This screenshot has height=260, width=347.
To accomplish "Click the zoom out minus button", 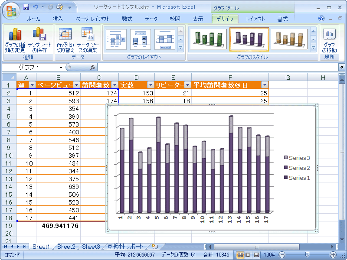I will click(x=282, y=255).
